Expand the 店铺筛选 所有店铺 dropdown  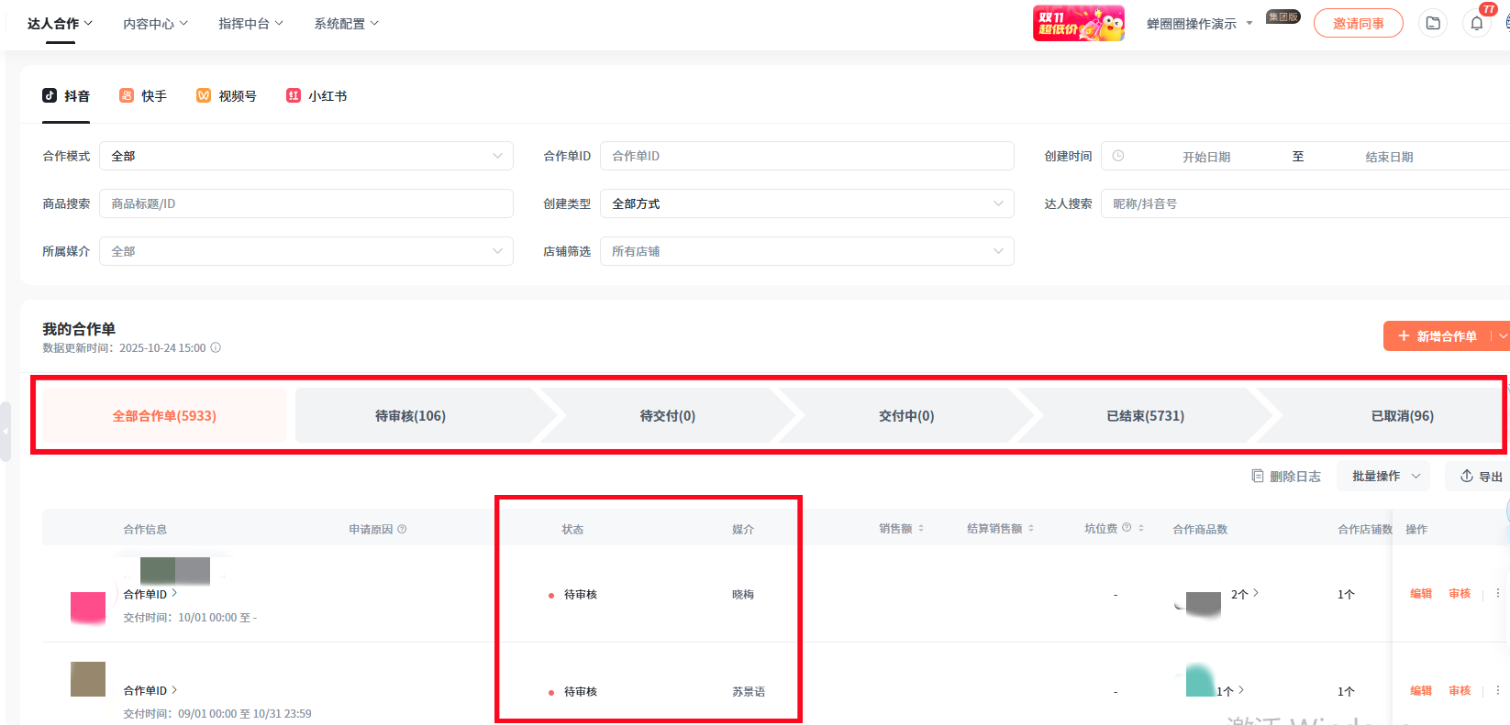coord(806,252)
